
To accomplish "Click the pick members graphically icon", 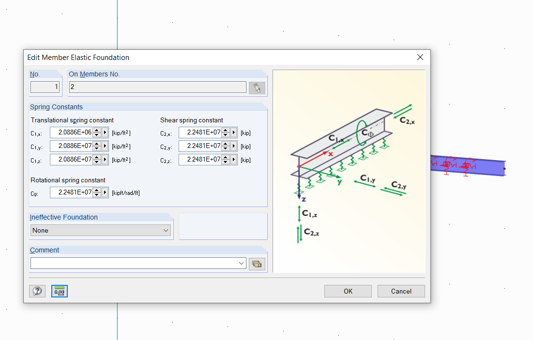I will click(257, 87).
